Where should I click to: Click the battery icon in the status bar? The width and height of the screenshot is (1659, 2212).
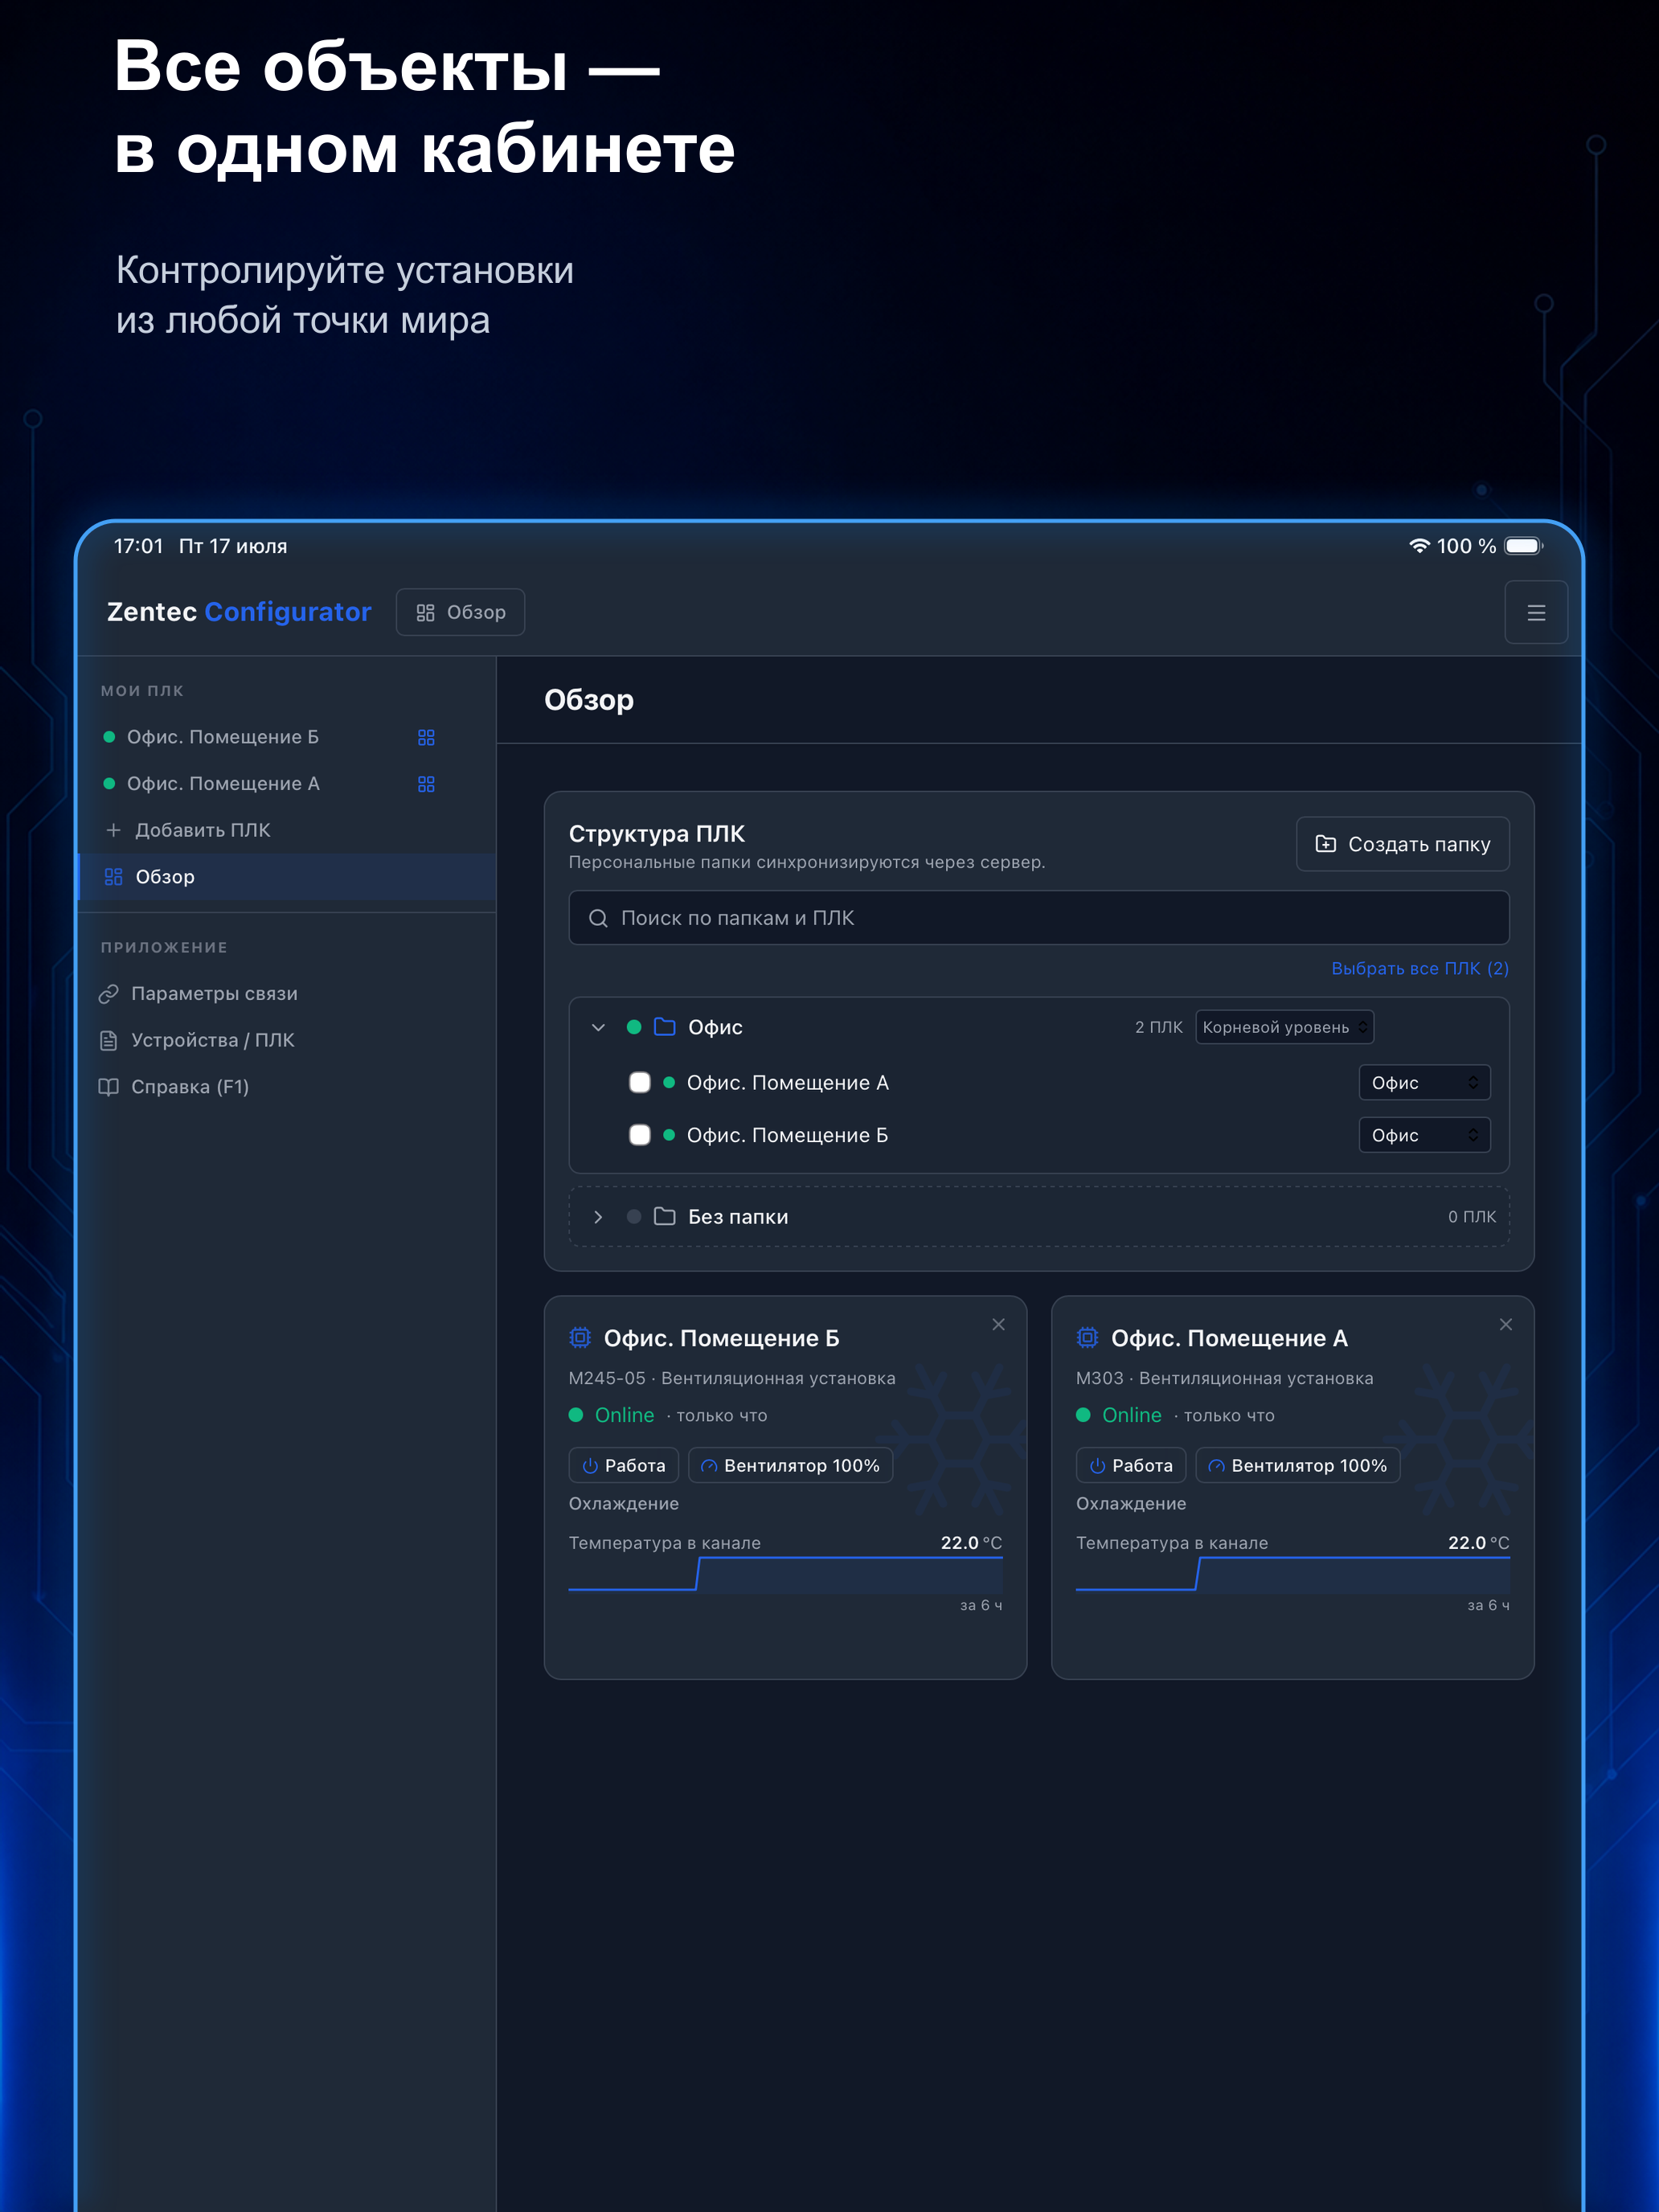1524,546
